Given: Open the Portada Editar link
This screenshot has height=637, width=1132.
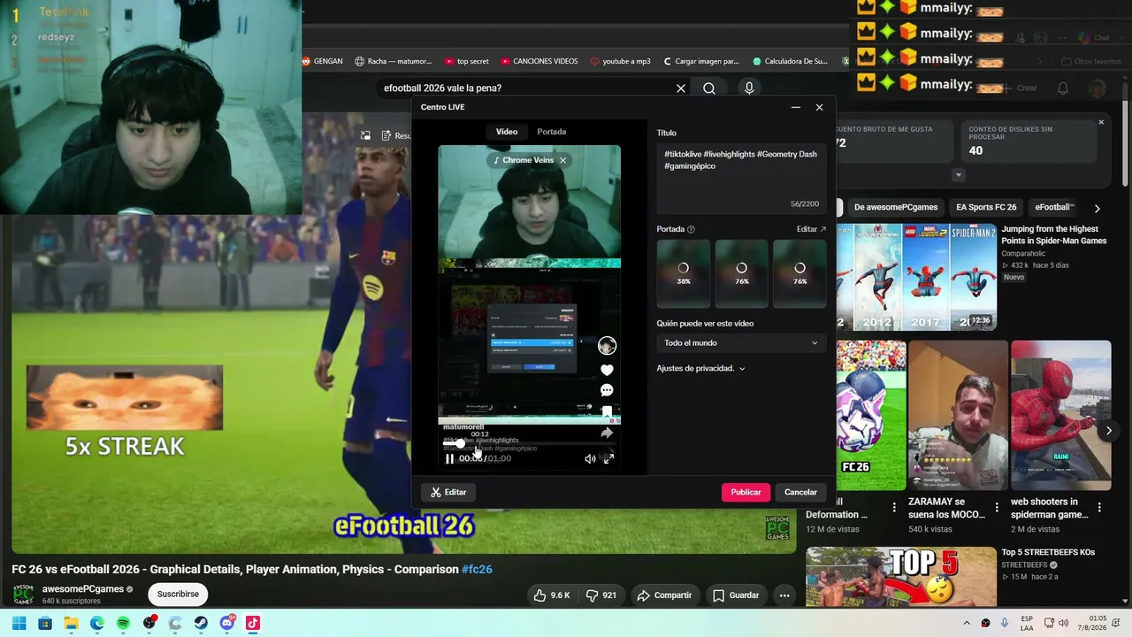Looking at the screenshot, I should pos(811,229).
